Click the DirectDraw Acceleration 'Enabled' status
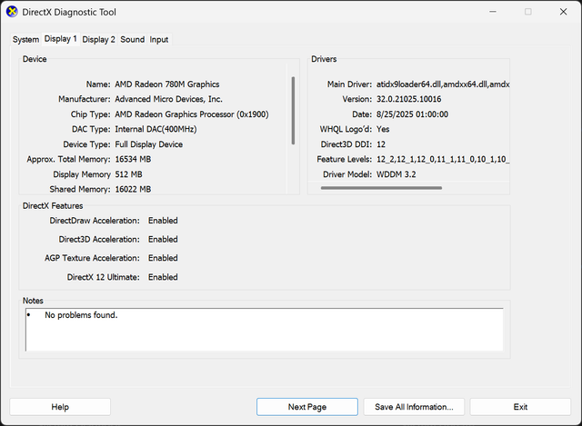Screen dimensions: 582x426 163,220
